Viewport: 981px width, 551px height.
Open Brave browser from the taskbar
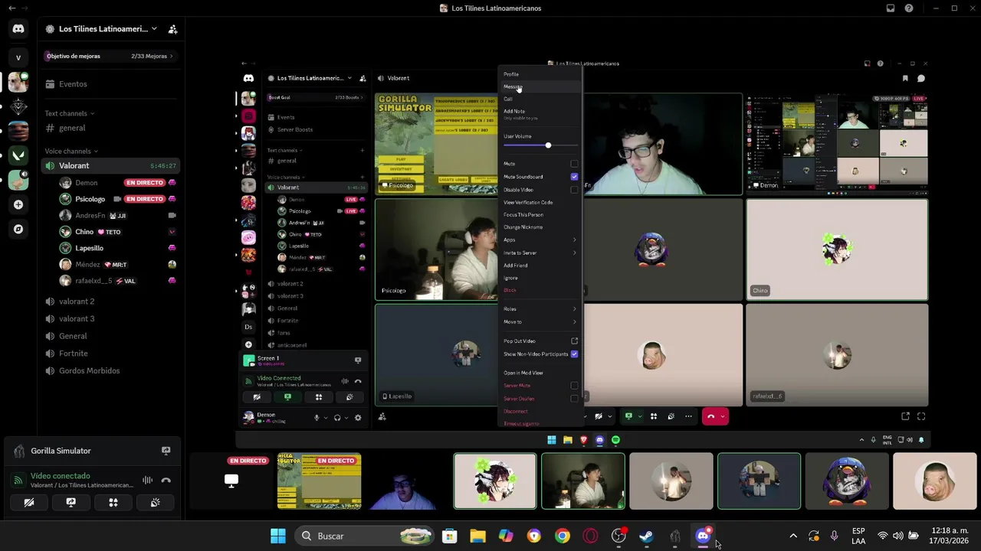click(534, 536)
